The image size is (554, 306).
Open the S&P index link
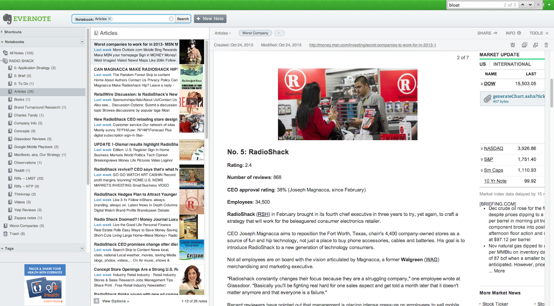[489, 160]
